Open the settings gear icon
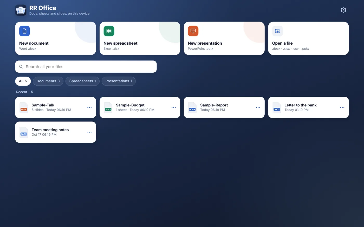The width and height of the screenshot is (364, 227). pos(343,10)
